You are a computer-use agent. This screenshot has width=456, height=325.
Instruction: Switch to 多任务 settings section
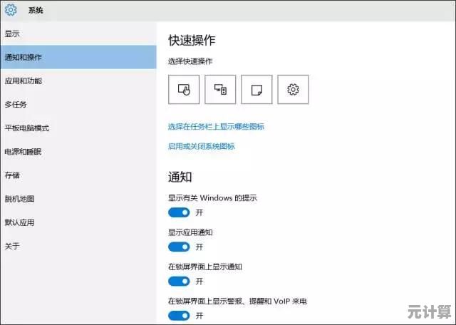16,105
